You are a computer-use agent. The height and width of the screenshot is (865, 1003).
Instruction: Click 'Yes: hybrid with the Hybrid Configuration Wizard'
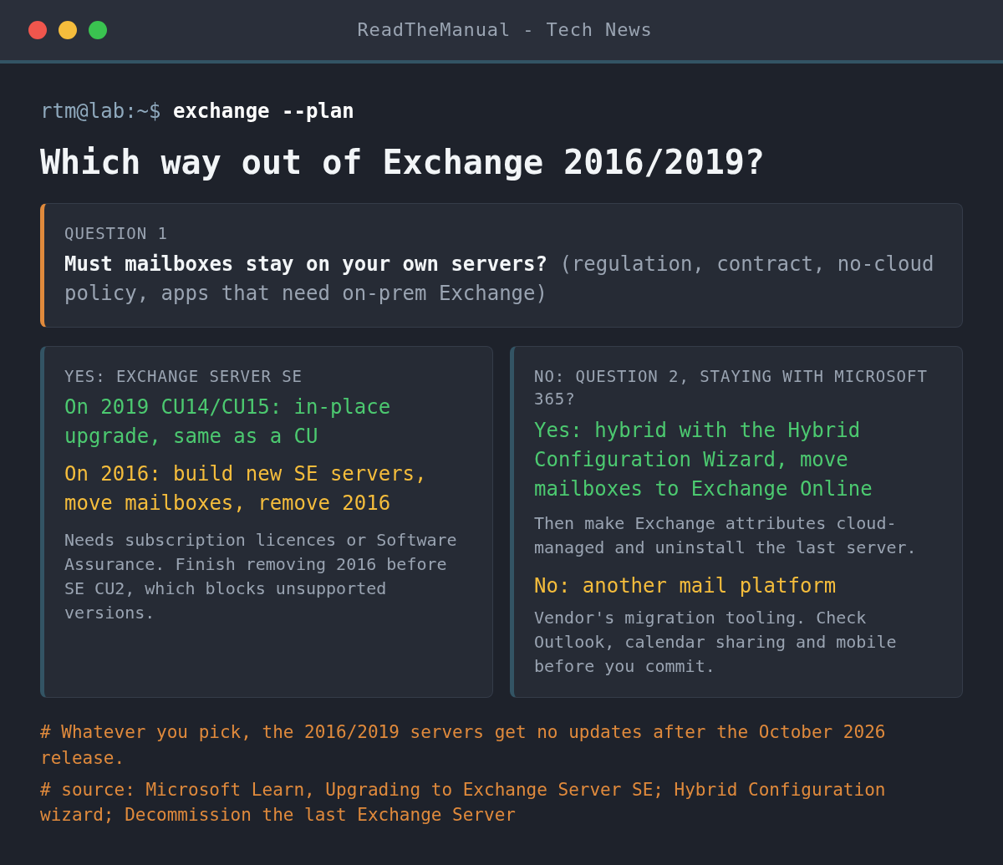(x=703, y=460)
